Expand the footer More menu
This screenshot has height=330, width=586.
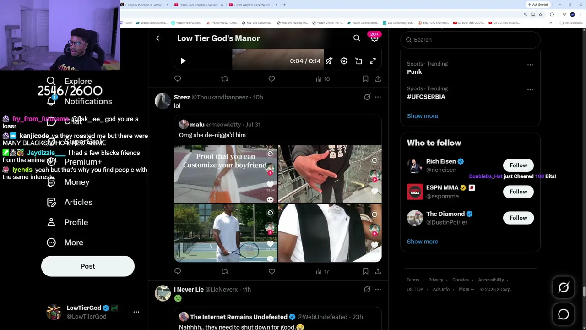tap(467, 289)
